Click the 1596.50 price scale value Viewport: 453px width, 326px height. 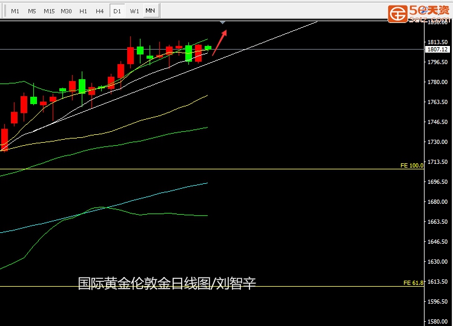pyautogui.click(x=437, y=301)
